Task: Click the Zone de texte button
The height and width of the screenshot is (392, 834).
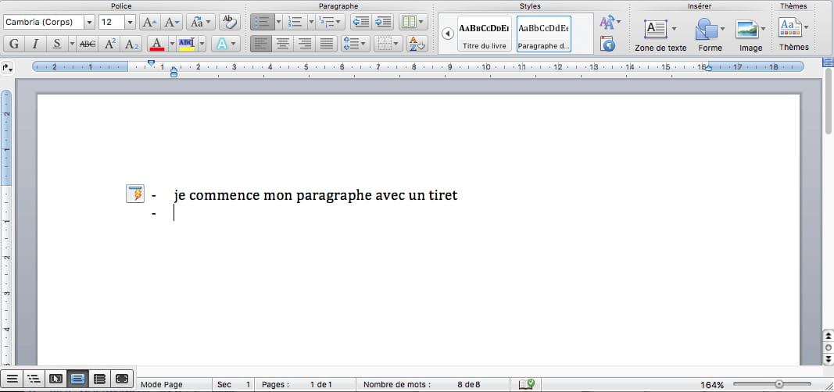Action: (x=660, y=36)
